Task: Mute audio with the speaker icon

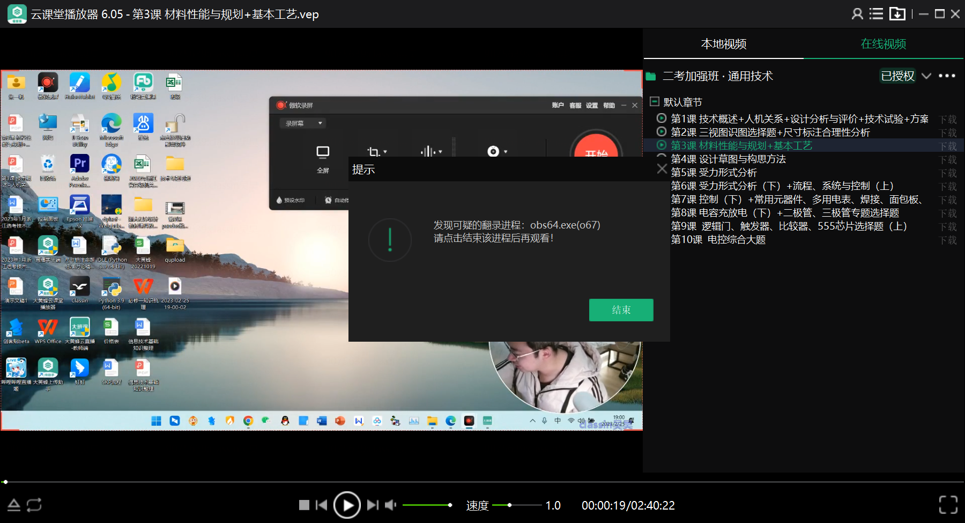Action: [391, 505]
